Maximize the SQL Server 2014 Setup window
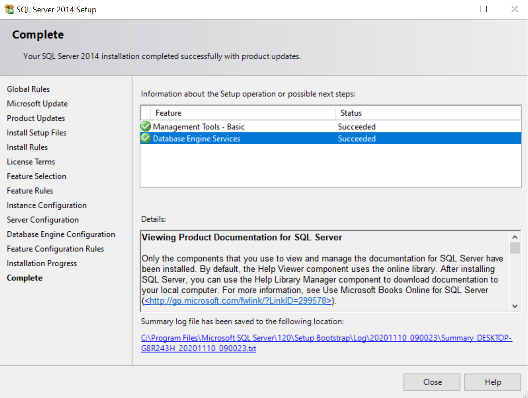Viewport: 528px width, 398px height. (x=483, y=9)
